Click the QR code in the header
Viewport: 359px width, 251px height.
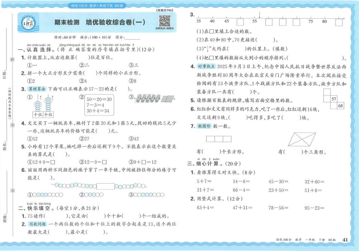[165, 21]
